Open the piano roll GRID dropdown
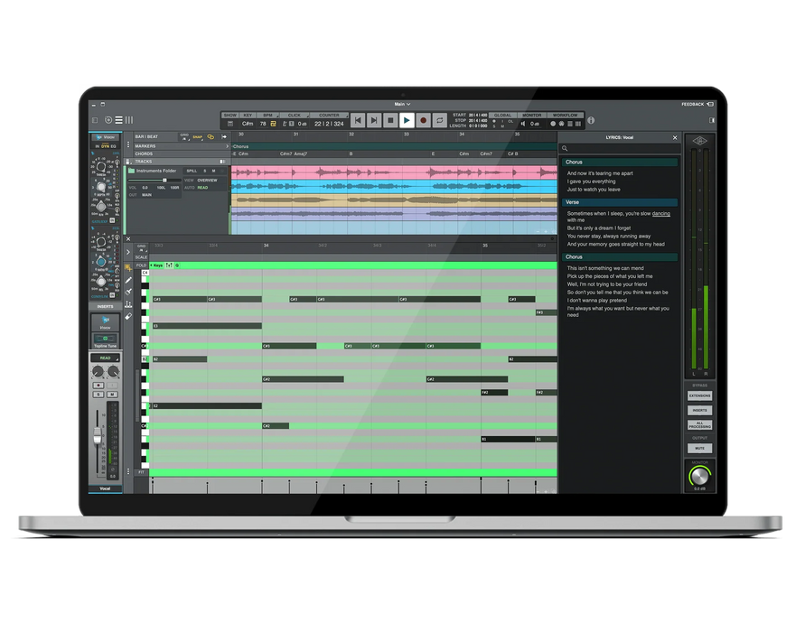 tap(141, 247)
